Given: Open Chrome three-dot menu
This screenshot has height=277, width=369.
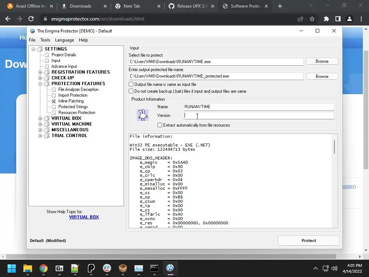Looking at the screenshot, I should (x=361, y=19).
